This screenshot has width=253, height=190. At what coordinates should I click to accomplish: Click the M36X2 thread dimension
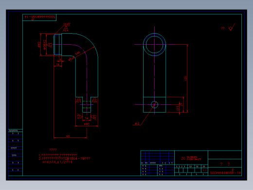(45, 45)
